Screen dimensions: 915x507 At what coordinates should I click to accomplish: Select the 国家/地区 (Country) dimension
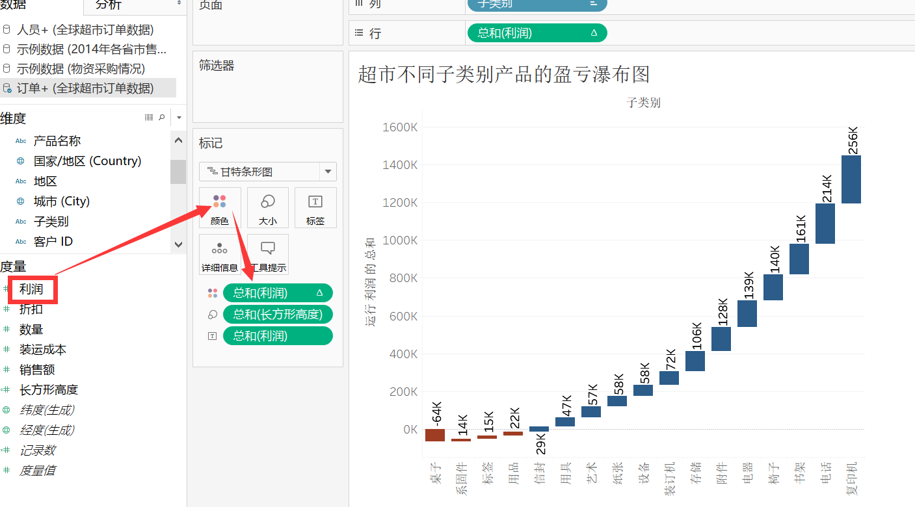[x=87, y=161]
